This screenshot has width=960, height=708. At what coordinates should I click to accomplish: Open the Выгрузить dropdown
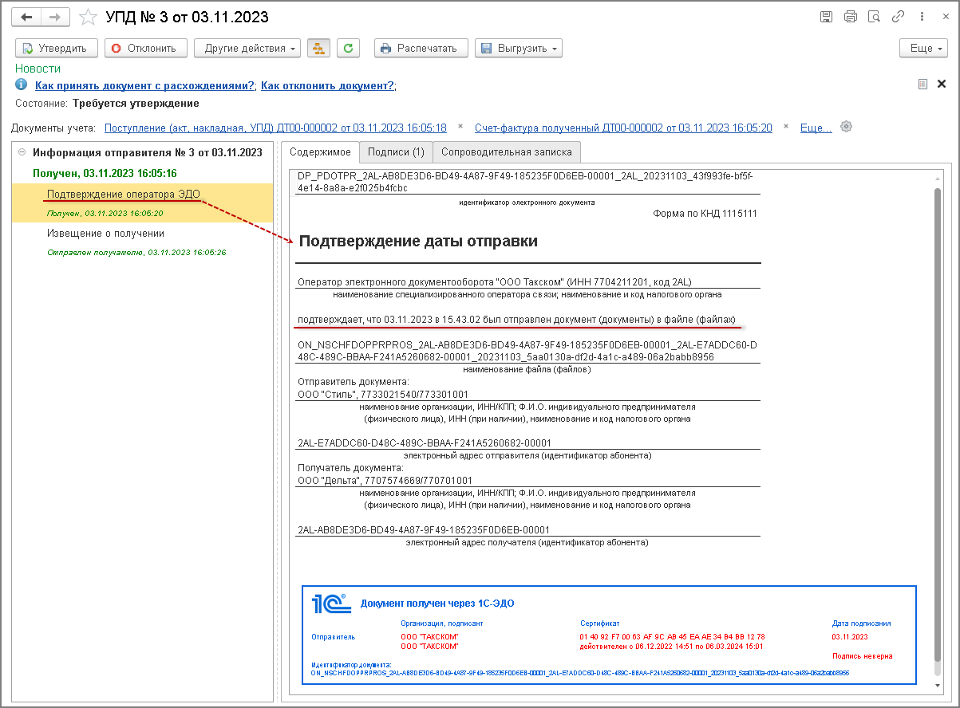point(519,48)
